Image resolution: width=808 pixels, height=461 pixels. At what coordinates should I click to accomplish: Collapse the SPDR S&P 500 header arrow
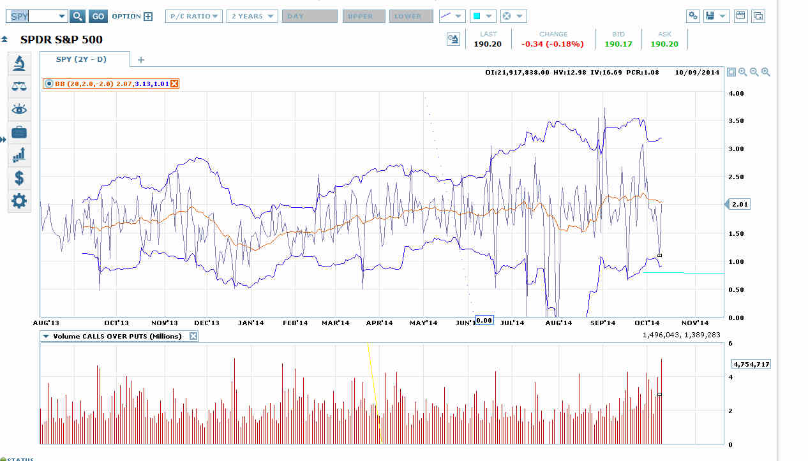coord(4,40)
